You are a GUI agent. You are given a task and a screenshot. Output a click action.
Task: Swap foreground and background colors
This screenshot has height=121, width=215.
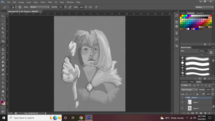coord(4,99)
